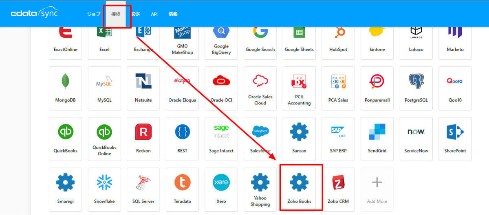Select the Teradata connector
489x215 pixels.
point(182,189)
